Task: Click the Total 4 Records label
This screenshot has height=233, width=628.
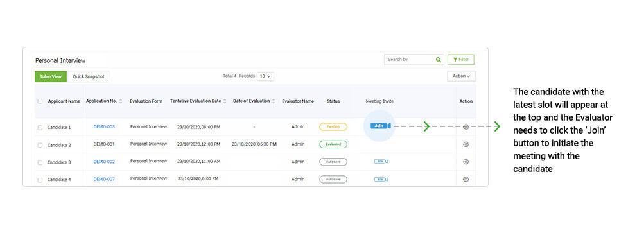Action: coord(239,76)
